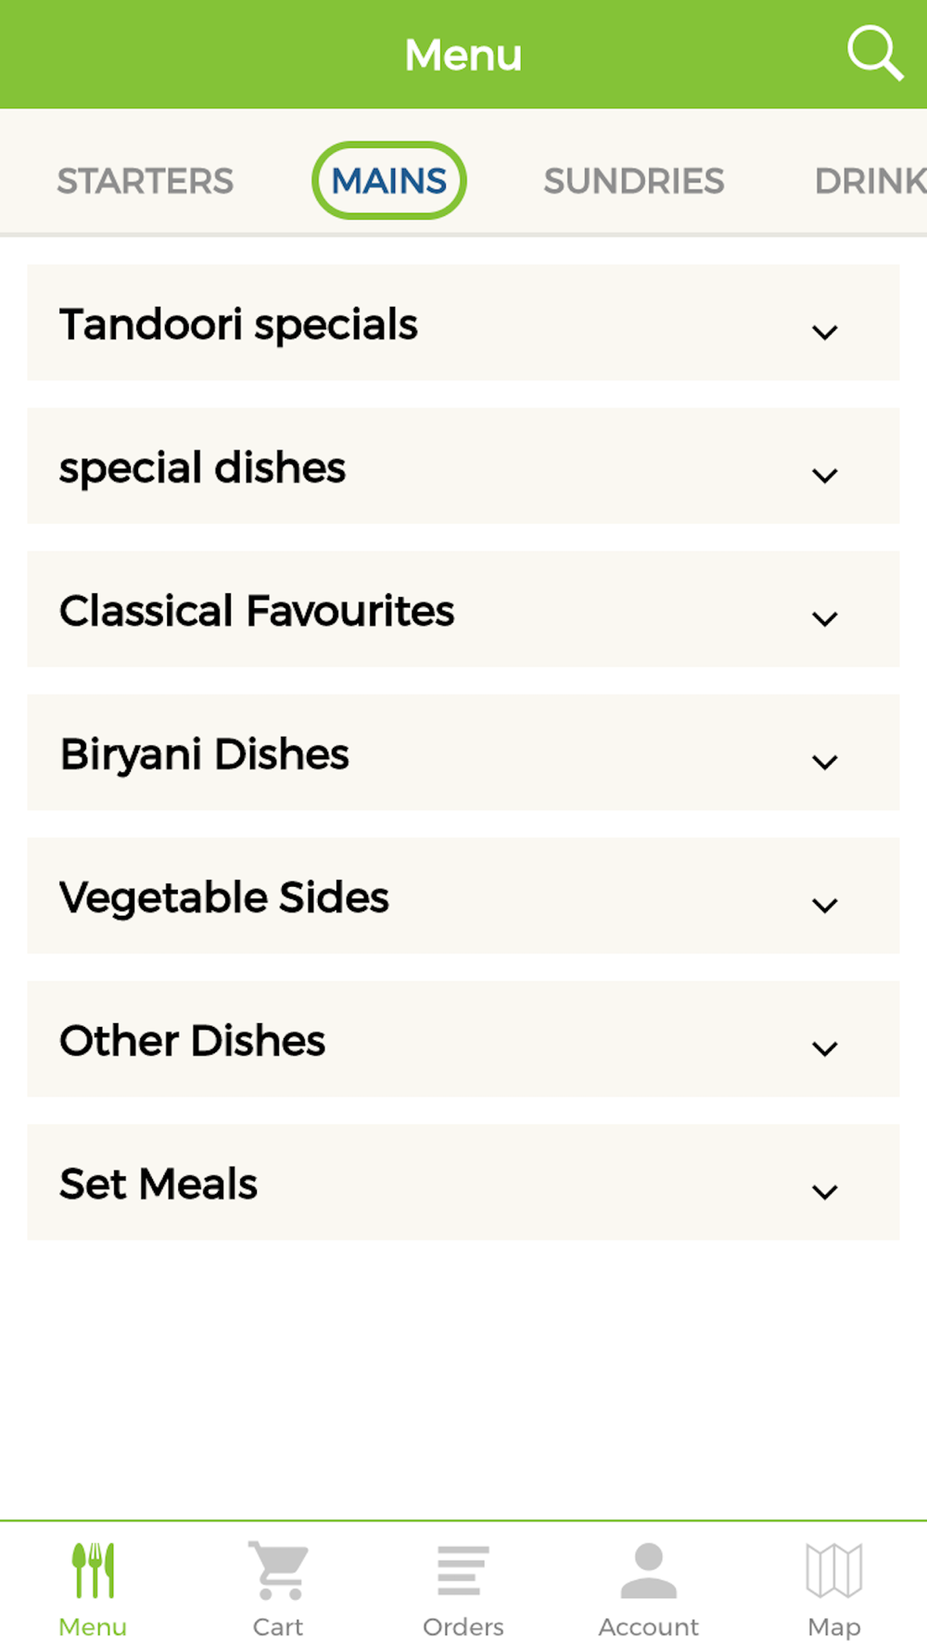The height and width of the screenshot is (1648, 927).
Task: Tap the Menu fork and knife icon
Action: (x=93, y=1570)
